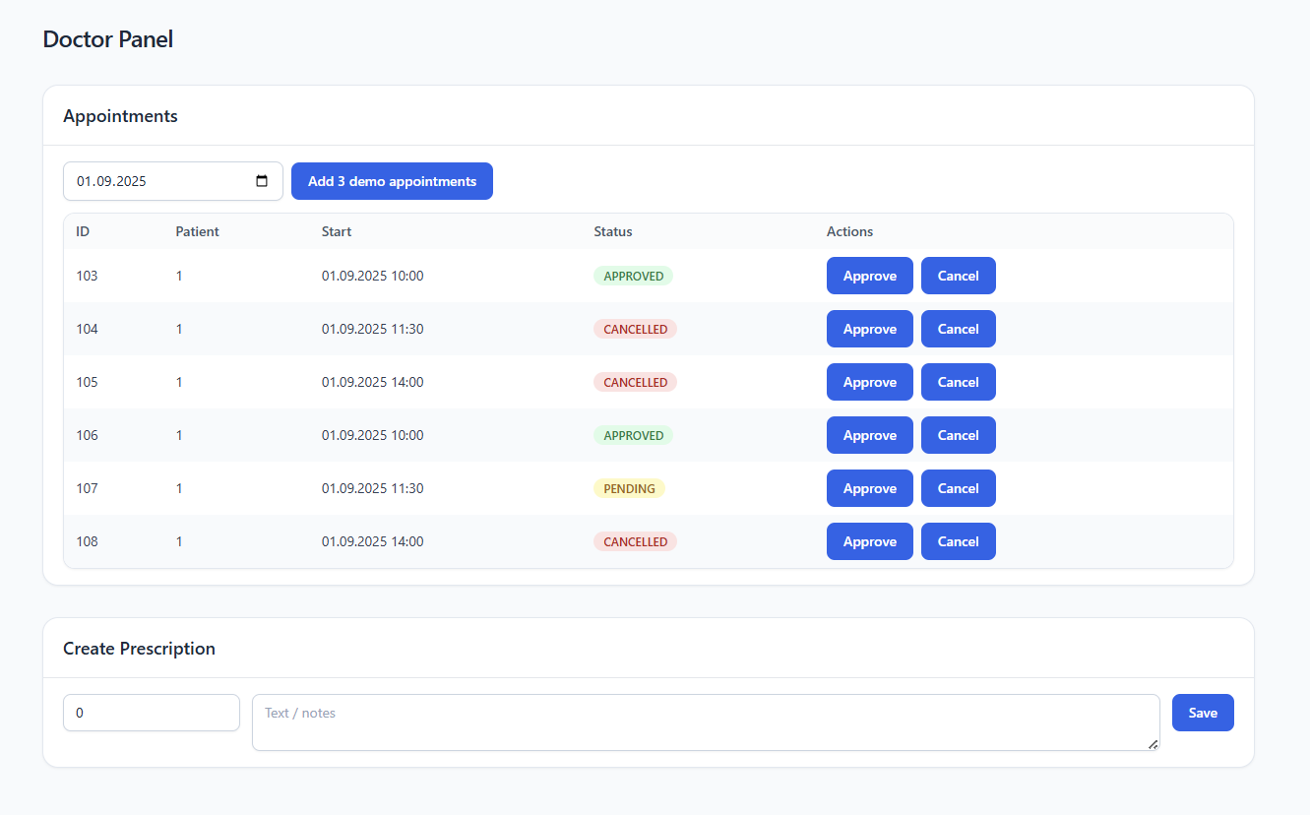Screen dimensions: 1310x815
Task: Click the Actions column header
Action: pyautogui.click(x=850, y=231)
